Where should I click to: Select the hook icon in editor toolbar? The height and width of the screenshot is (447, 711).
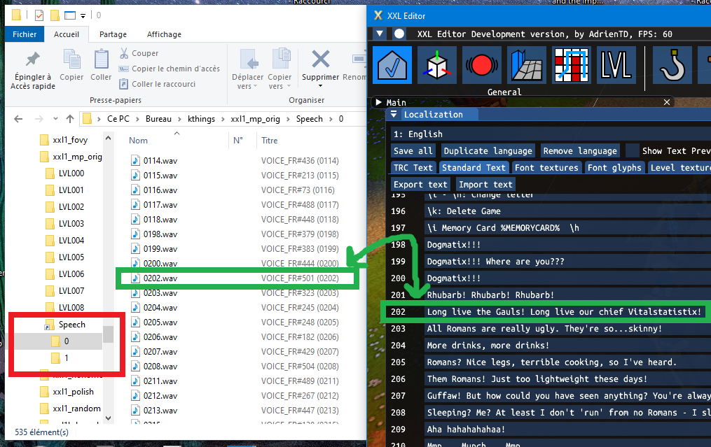coord(672,65)
